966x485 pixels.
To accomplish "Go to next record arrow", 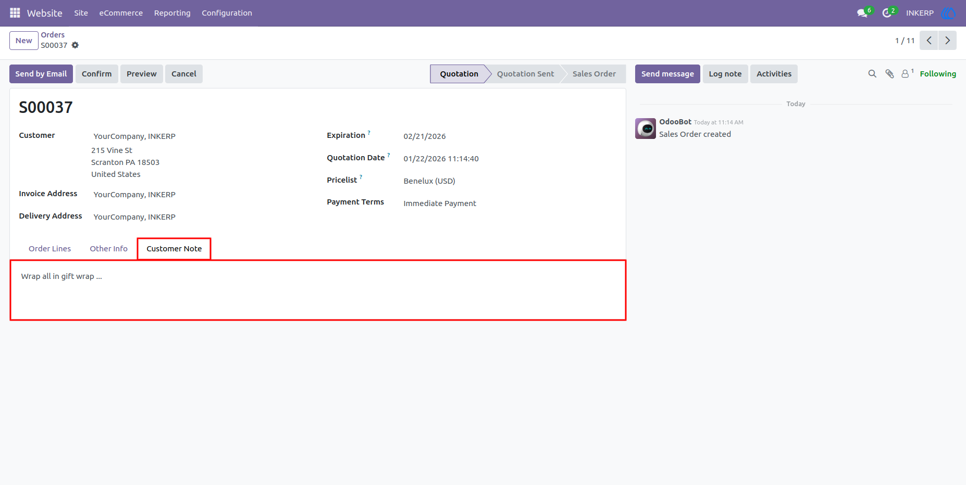I will coord(947,41).
